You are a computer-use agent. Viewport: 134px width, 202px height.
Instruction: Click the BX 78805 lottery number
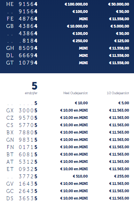coord(22,133)
